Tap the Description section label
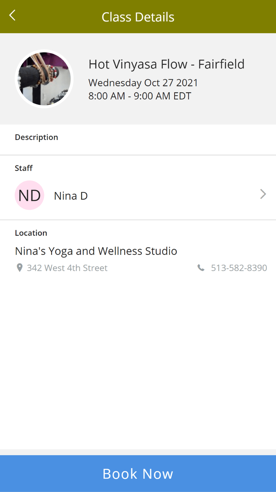Image resolution: width=276 pixels, height=492 pixels. pos(36,137)
